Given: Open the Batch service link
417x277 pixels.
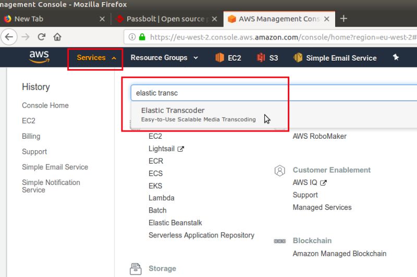Looking at the screenshot, I should tap(157, 210).
